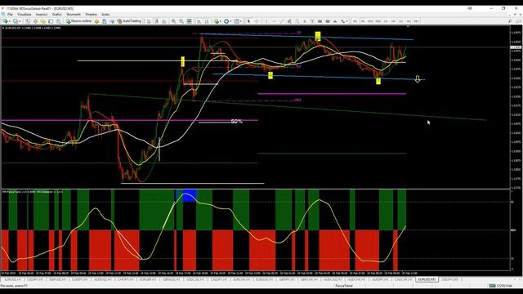Show the Market Watch window icon

[x=28, y=21]
